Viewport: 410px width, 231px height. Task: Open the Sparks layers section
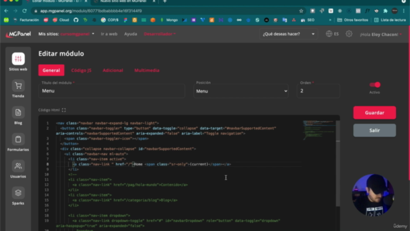18,196
